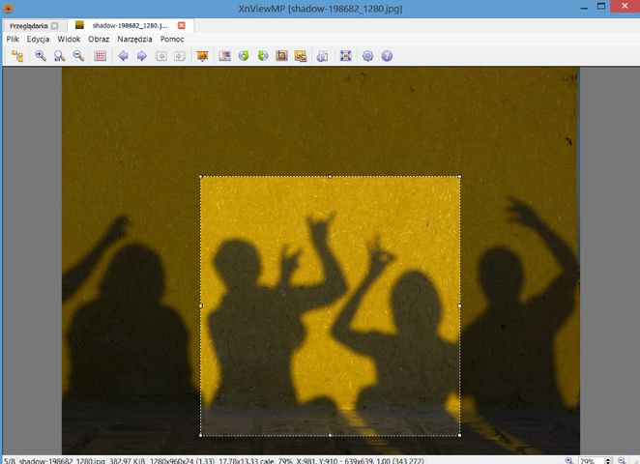The width and height of the screenshot is (640, 464).
Task: Go to previous image with left arrow
Action: [x=123, y=56]
